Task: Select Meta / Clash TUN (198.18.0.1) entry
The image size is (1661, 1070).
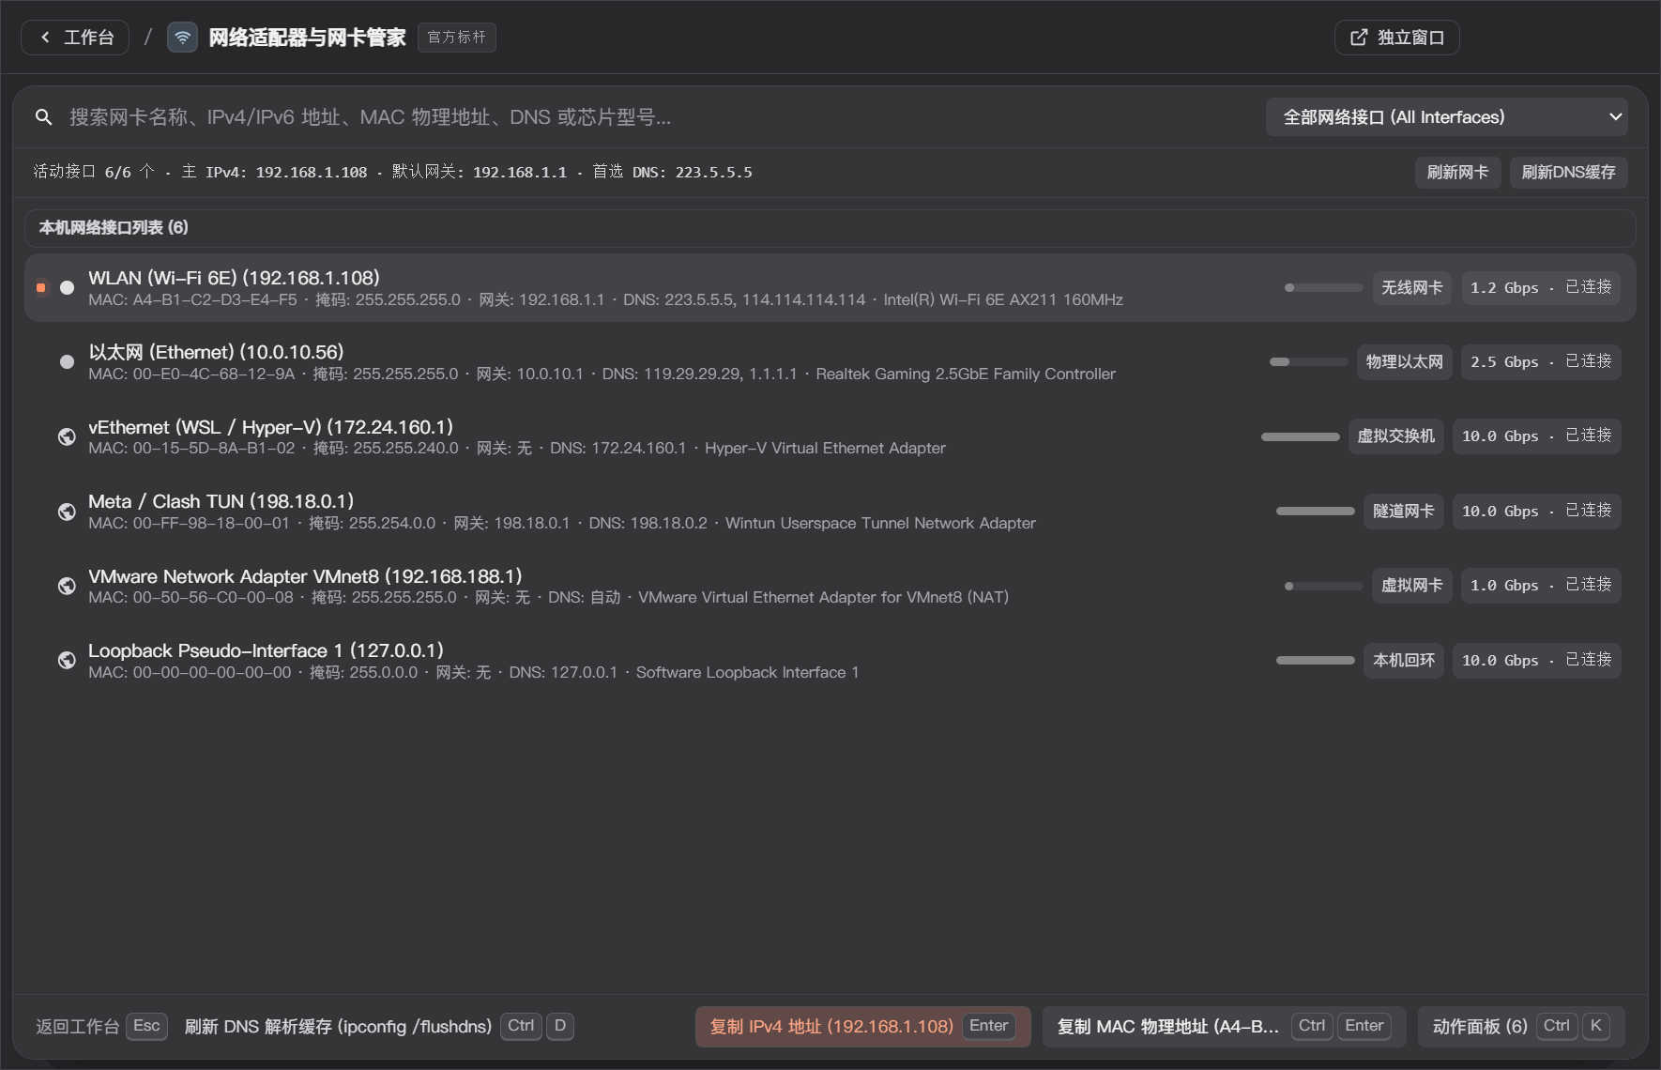Action: pos(830,512)
